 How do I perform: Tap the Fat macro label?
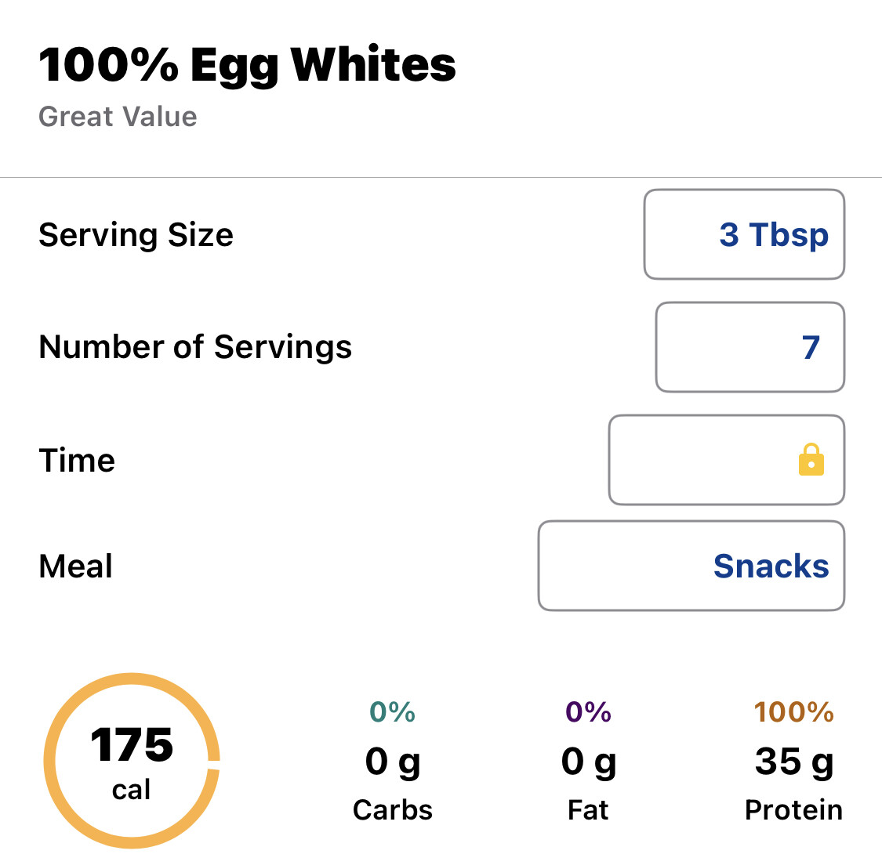tap(588, 809)
